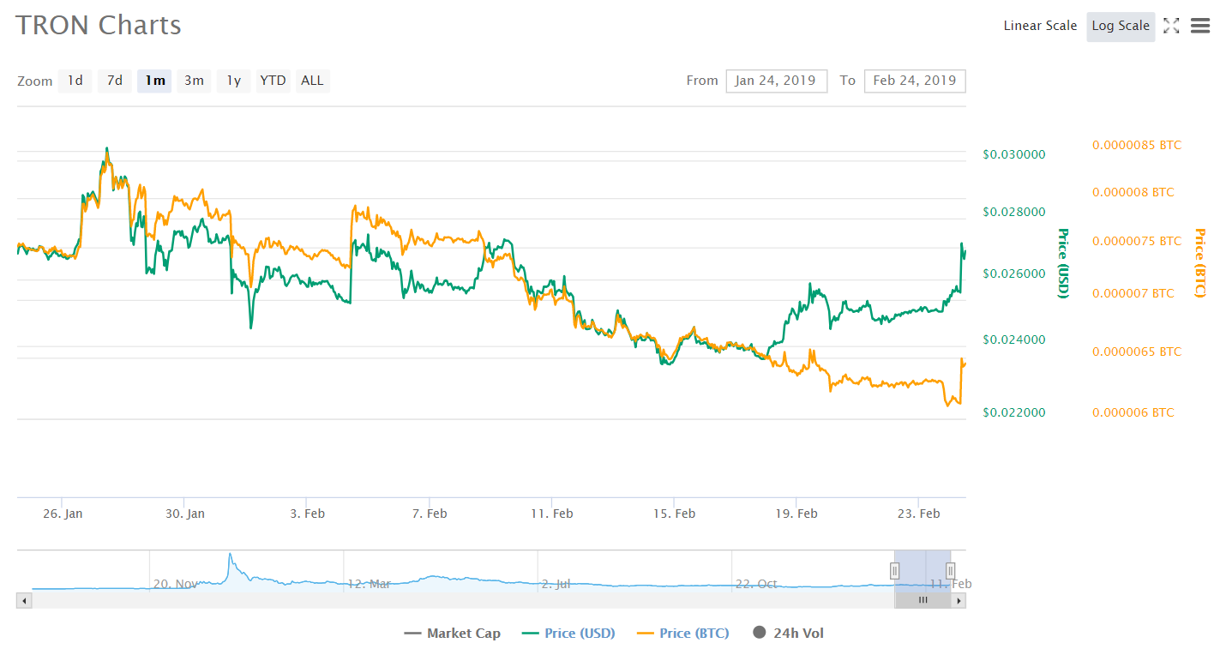Zoom chart to 1y

233,81
